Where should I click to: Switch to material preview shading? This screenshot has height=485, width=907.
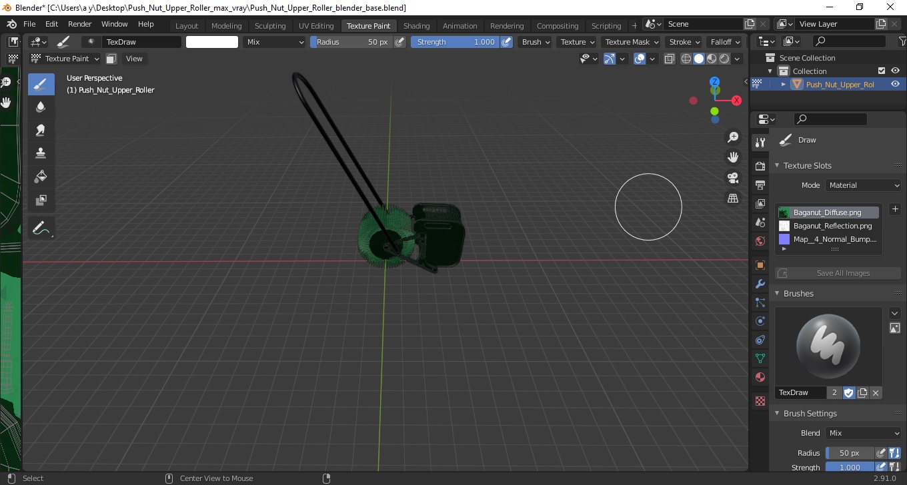(x=712, y=59)
